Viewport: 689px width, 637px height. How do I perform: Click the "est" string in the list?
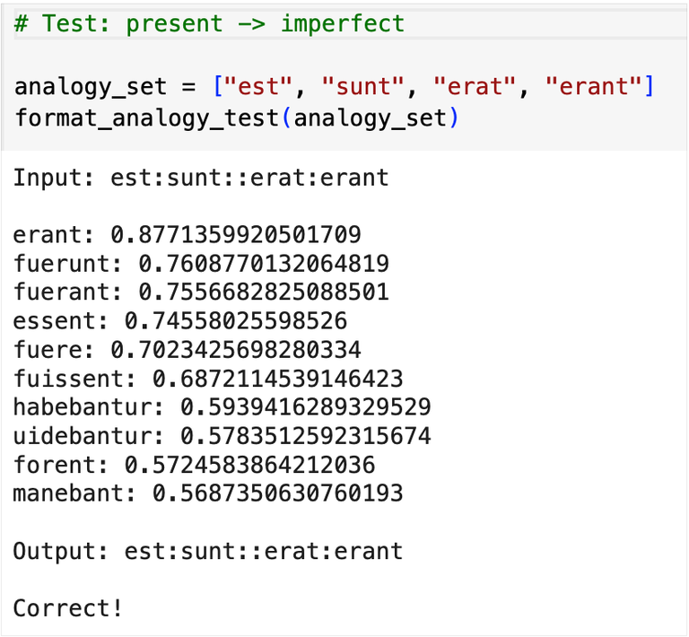click(x=264, y=87)
